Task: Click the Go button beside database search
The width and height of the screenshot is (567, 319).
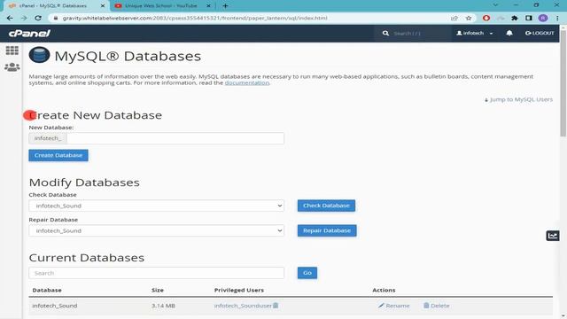Action: click(x=307, y=273)
